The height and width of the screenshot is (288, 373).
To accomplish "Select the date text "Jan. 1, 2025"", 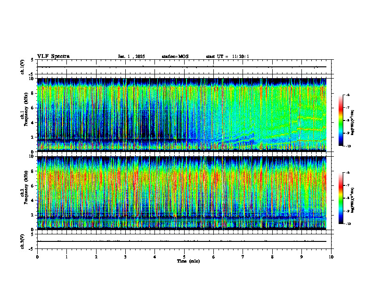I will (x=131, y=56).
